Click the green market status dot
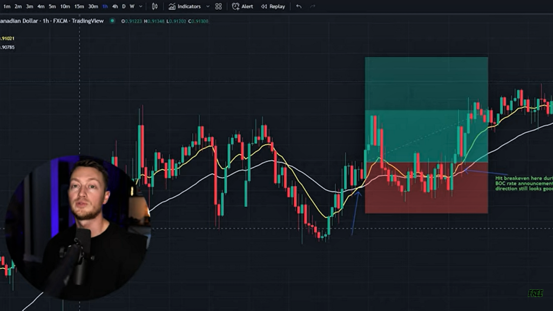Viewport: 553px width, 311px height. (x=112, y=21)
